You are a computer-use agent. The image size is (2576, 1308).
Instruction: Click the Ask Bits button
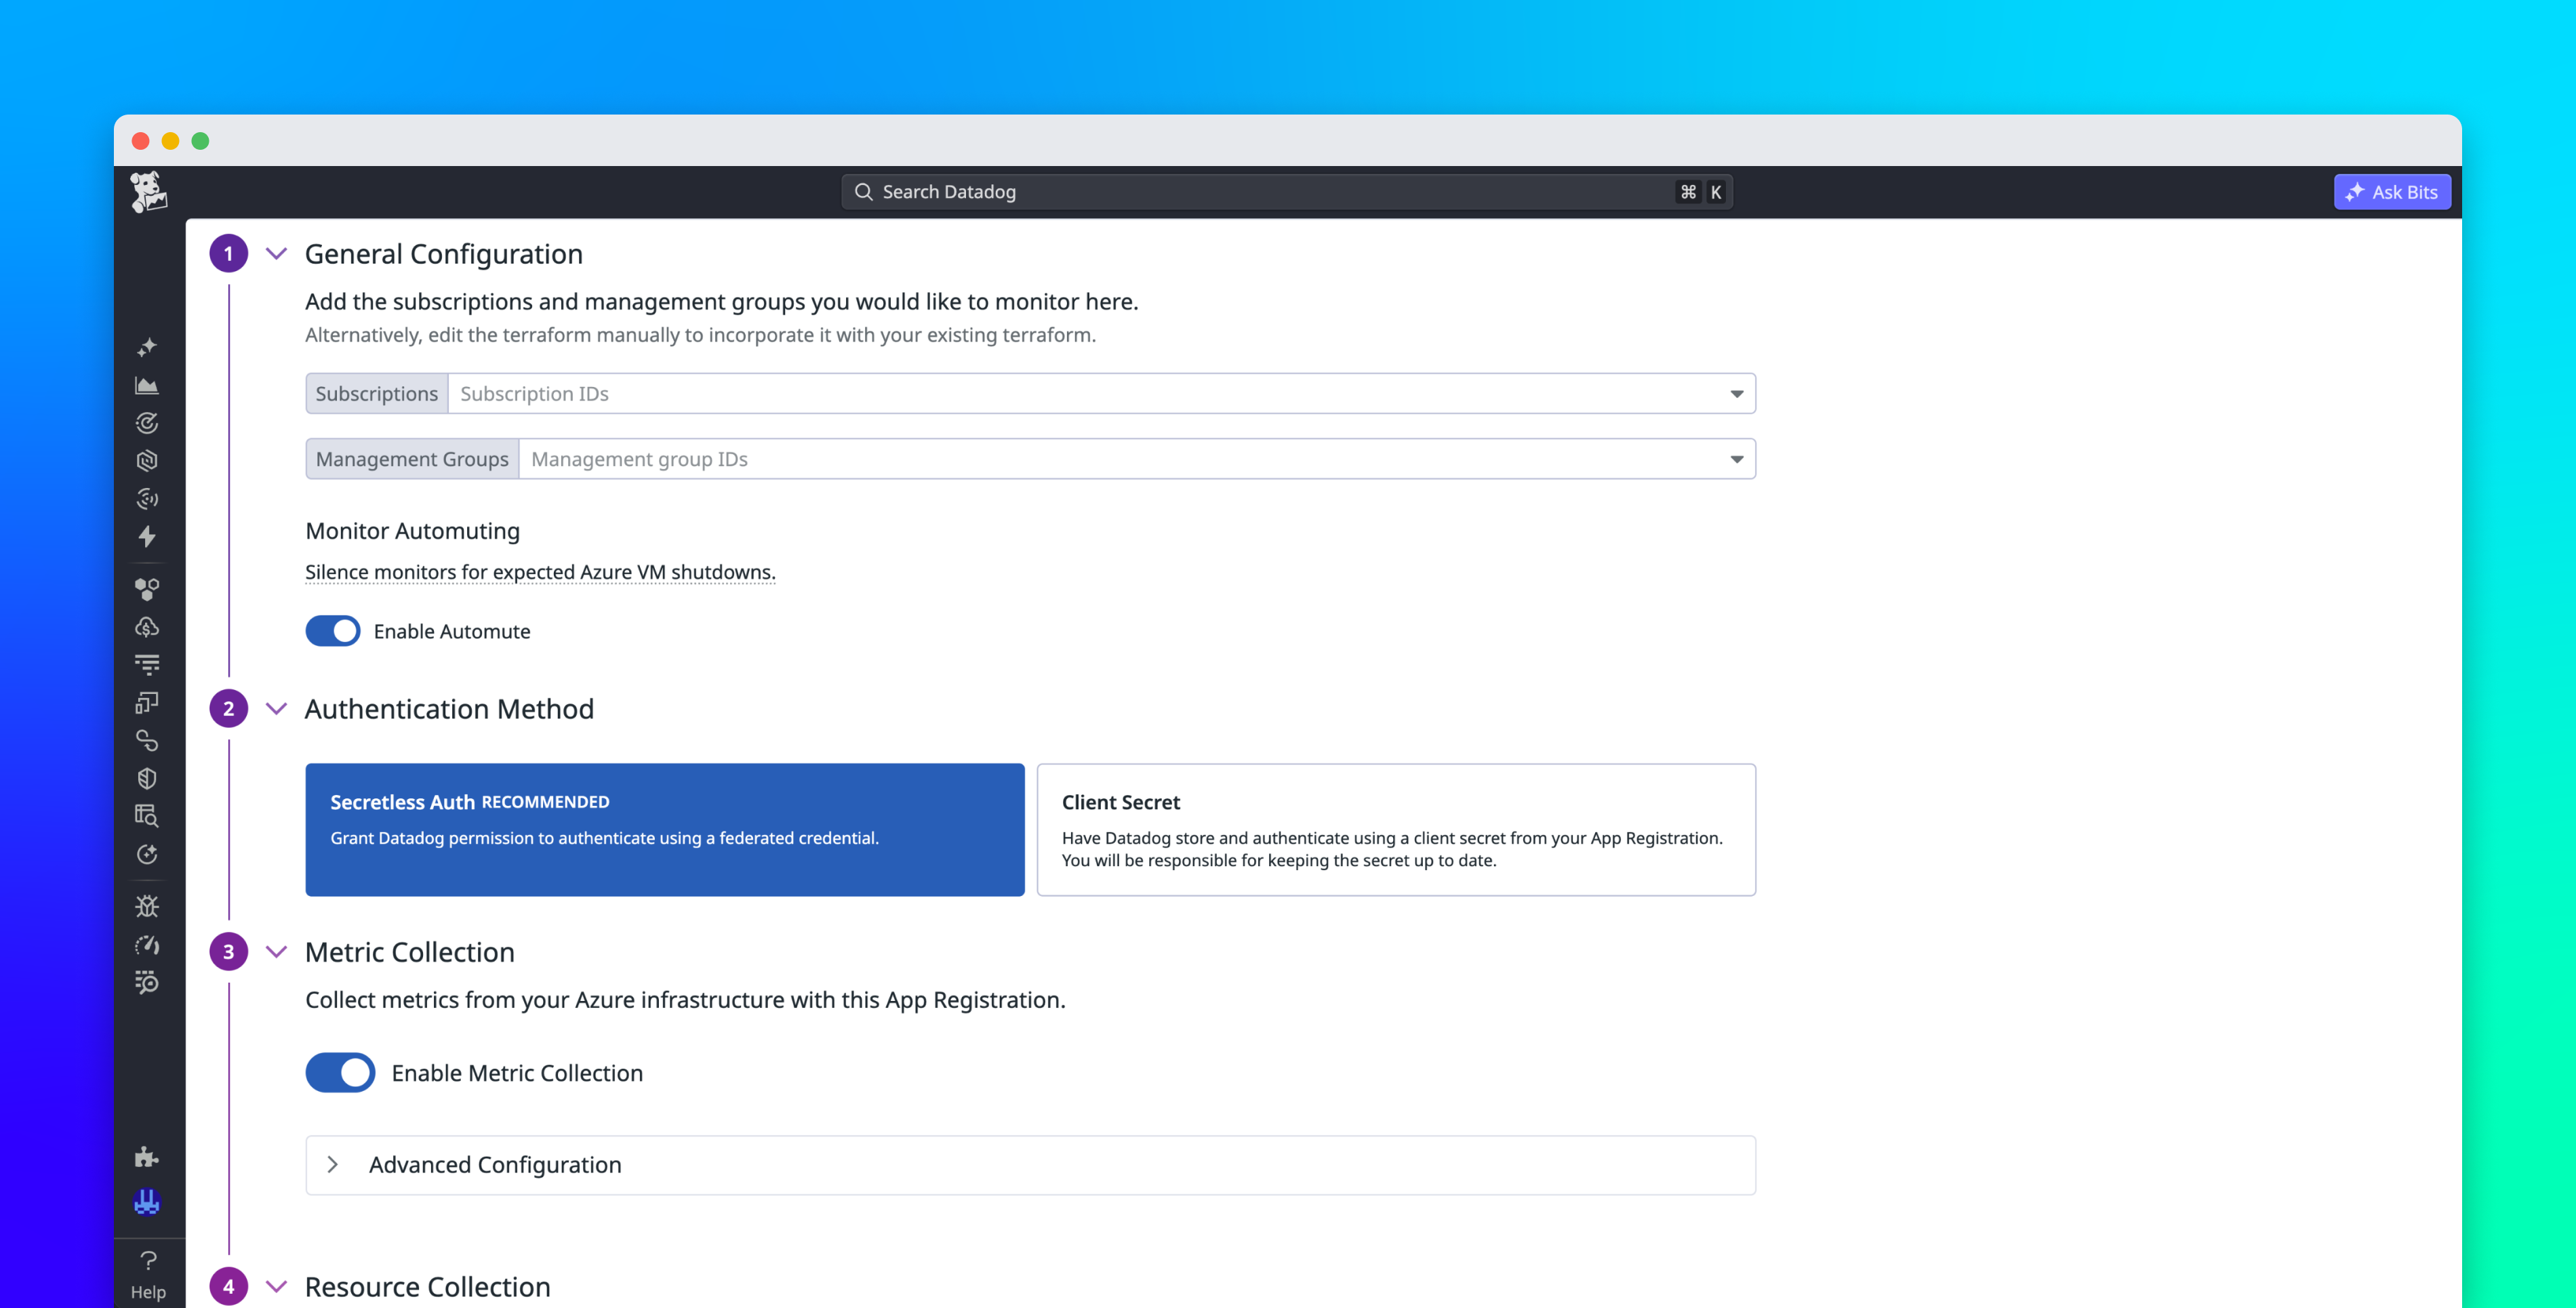coord(2392,192)
